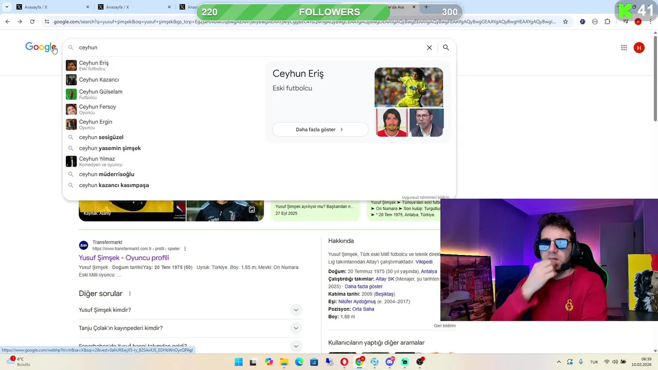Image resolution: width=658 pixels, height=370 pixels.
Task: Open File Explorer from taskbar
Action: [284, 362]
